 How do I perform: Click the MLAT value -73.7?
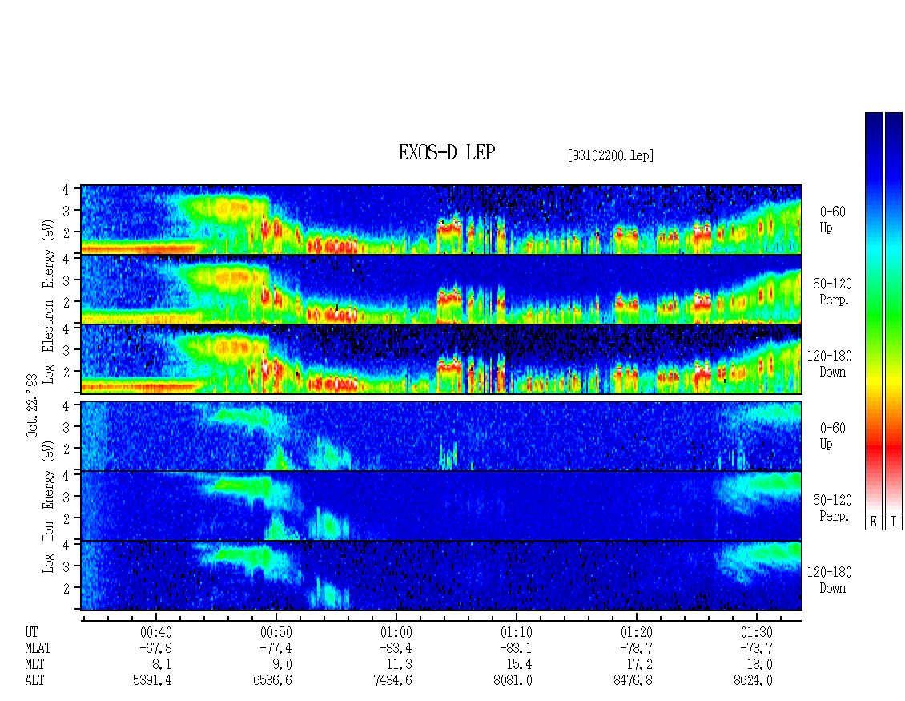(756, 648)
